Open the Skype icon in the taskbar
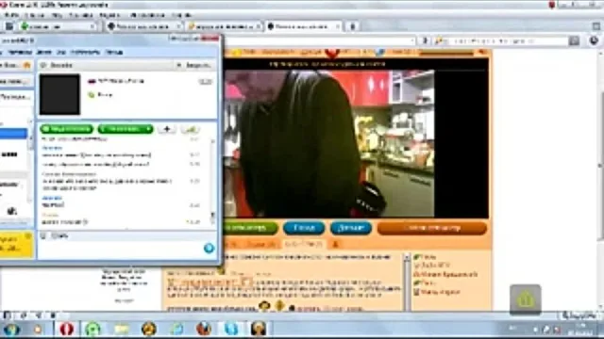604x339 pixels. [231, 329]
